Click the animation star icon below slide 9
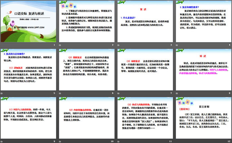 [3, 141]
